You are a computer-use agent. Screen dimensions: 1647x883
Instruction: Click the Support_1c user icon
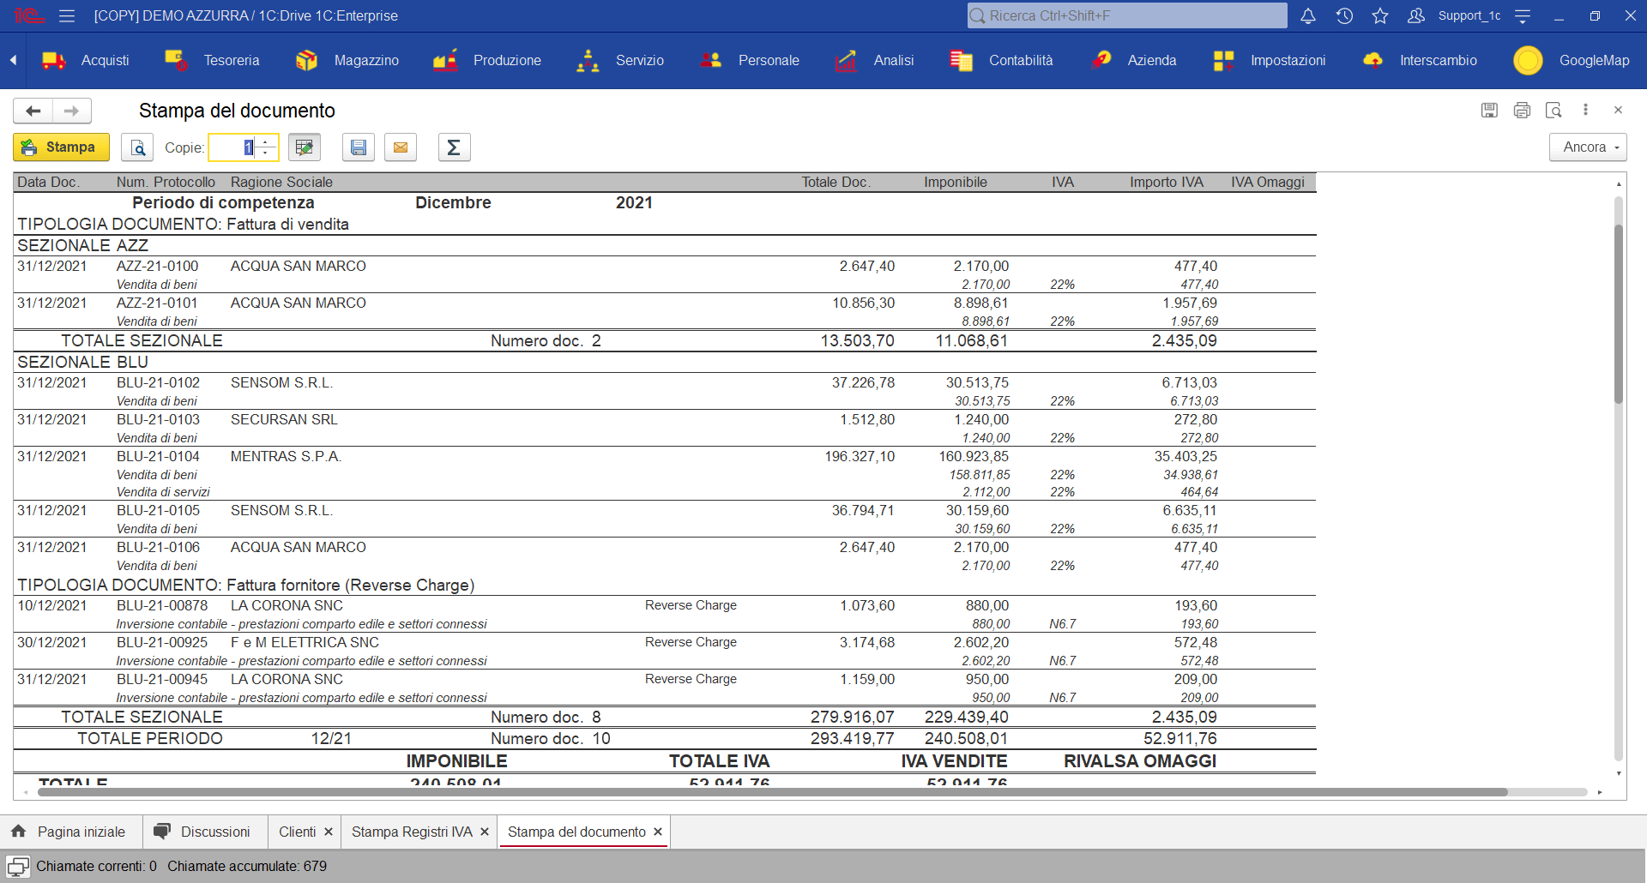pos(1416,15)
